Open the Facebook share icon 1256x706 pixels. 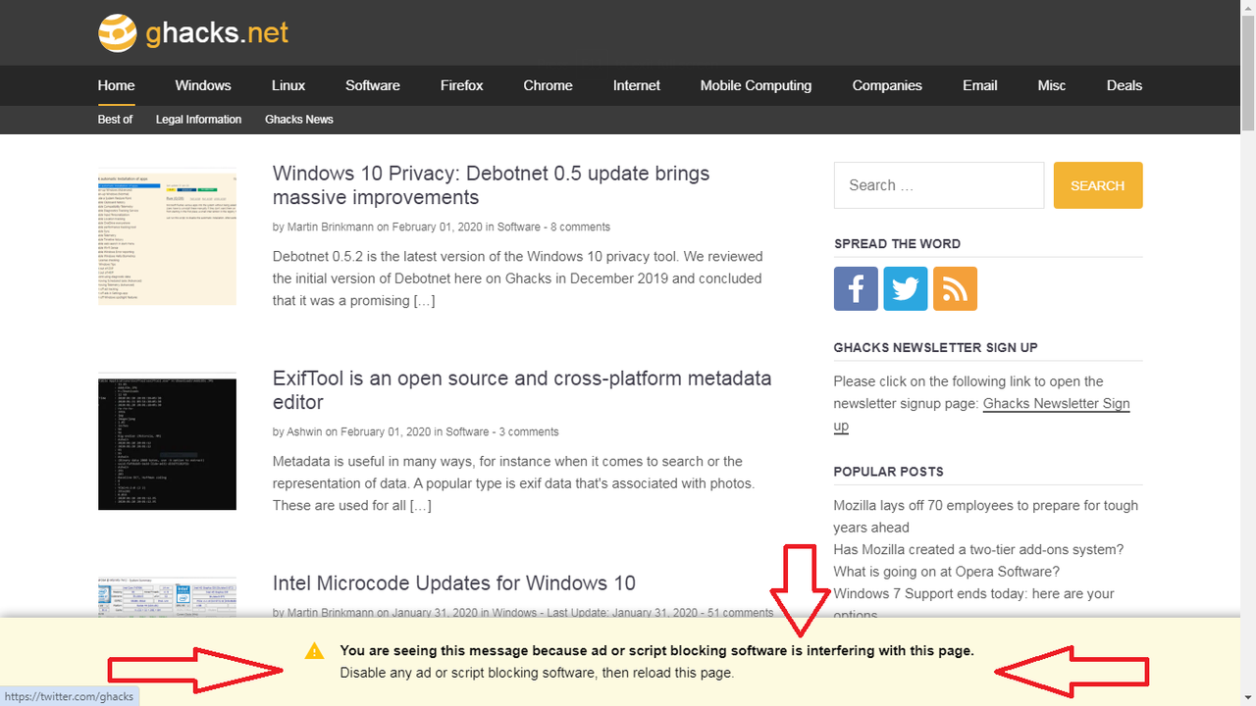click(x=856, y=288)
